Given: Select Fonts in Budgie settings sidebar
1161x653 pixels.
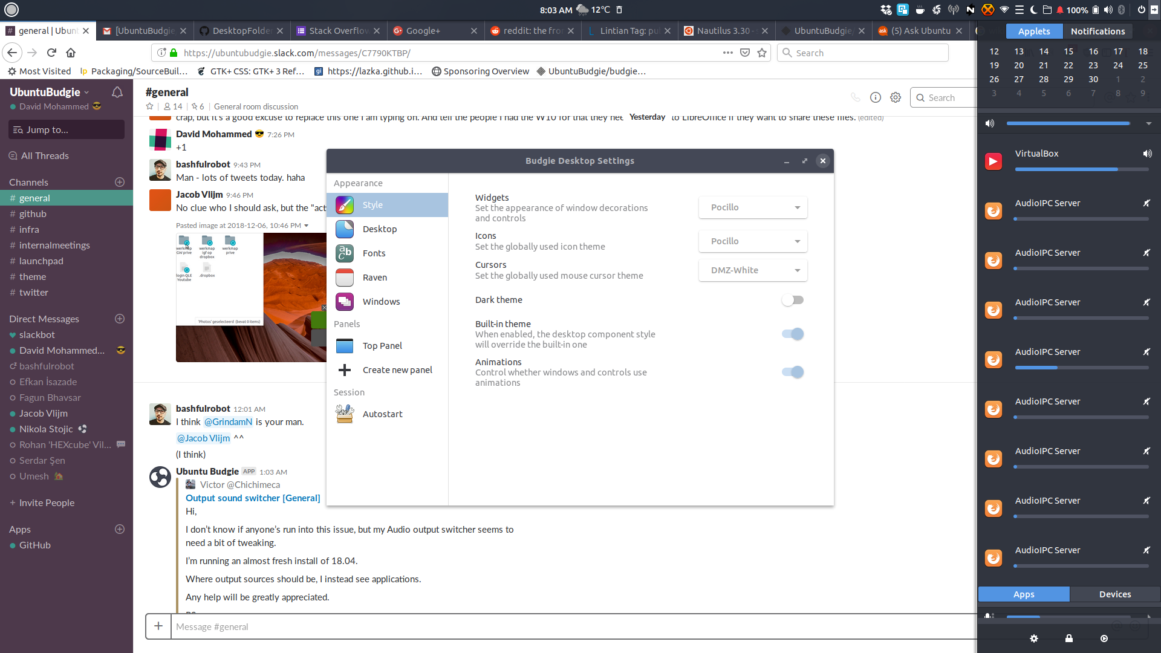Looking at the screenshot, I should click(388, 253).
